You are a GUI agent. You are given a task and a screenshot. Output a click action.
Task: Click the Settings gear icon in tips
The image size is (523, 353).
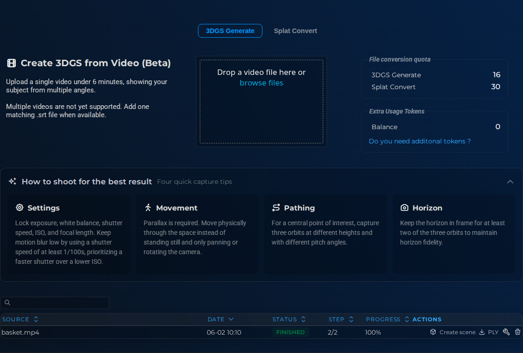coord(20,207)
